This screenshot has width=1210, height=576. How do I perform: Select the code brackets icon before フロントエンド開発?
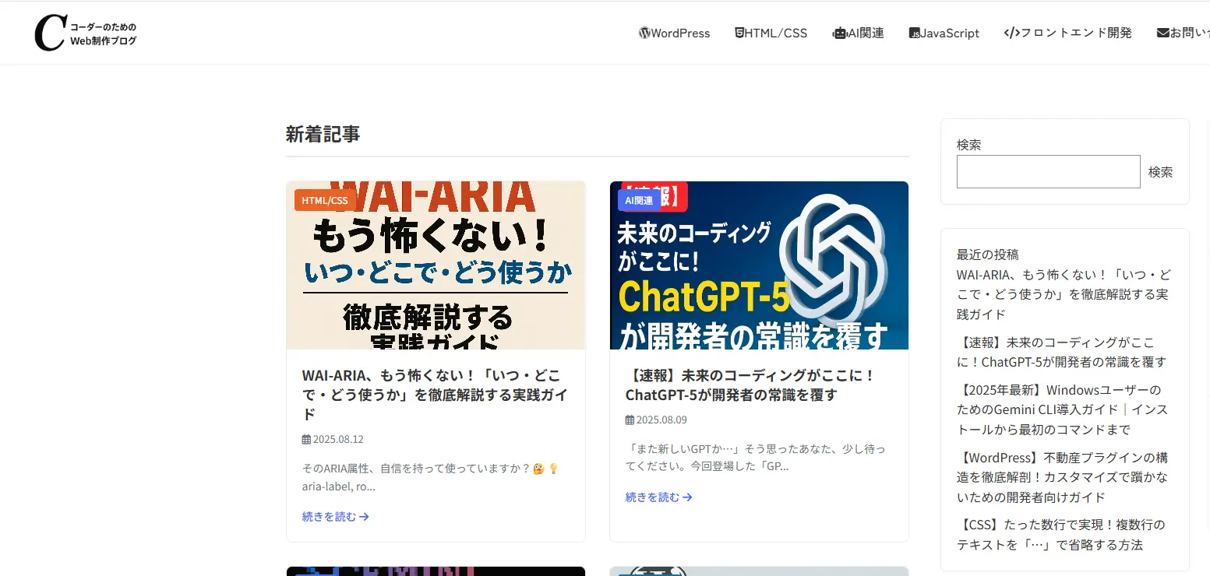tap(1011, 33)
